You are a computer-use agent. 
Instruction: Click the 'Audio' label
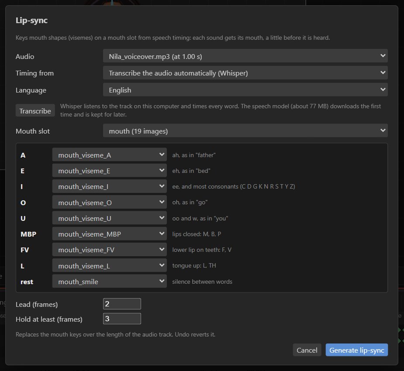[25, 56]
